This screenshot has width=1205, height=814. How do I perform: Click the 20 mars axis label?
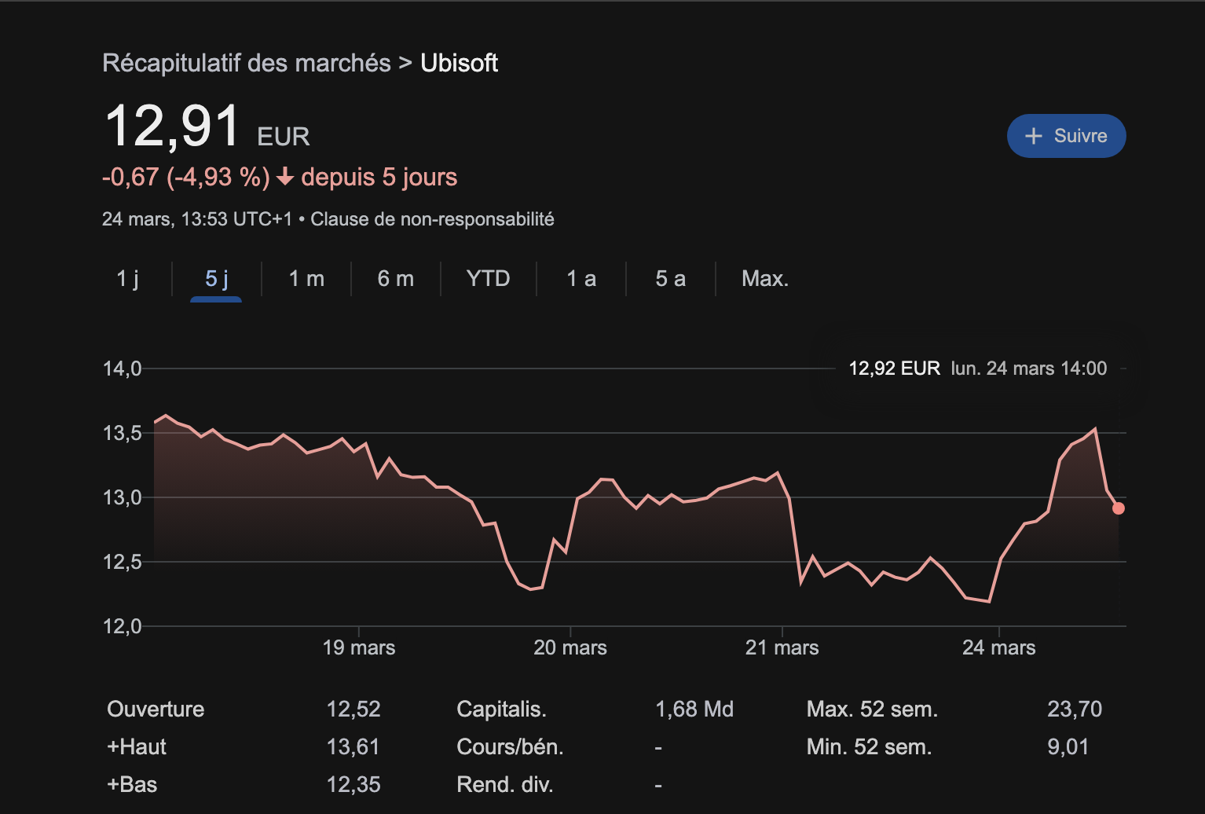coord(570,647)
